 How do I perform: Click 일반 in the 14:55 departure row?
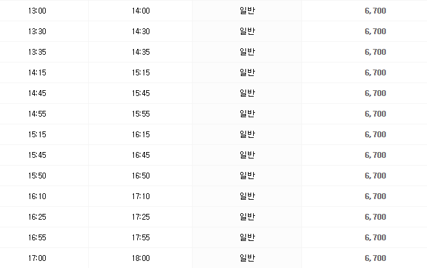(247, 114)
